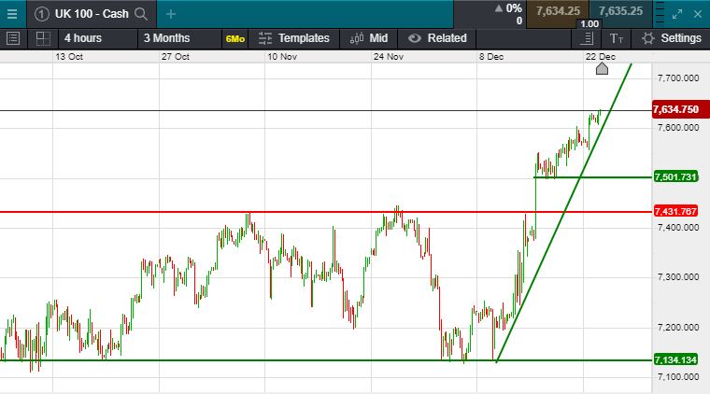Open the hamburger main menu
Viewport: 710px width, 394px height.
[x=12, y=13]
